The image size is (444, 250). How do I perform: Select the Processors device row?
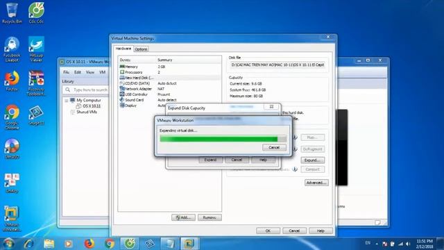(169, 72)
